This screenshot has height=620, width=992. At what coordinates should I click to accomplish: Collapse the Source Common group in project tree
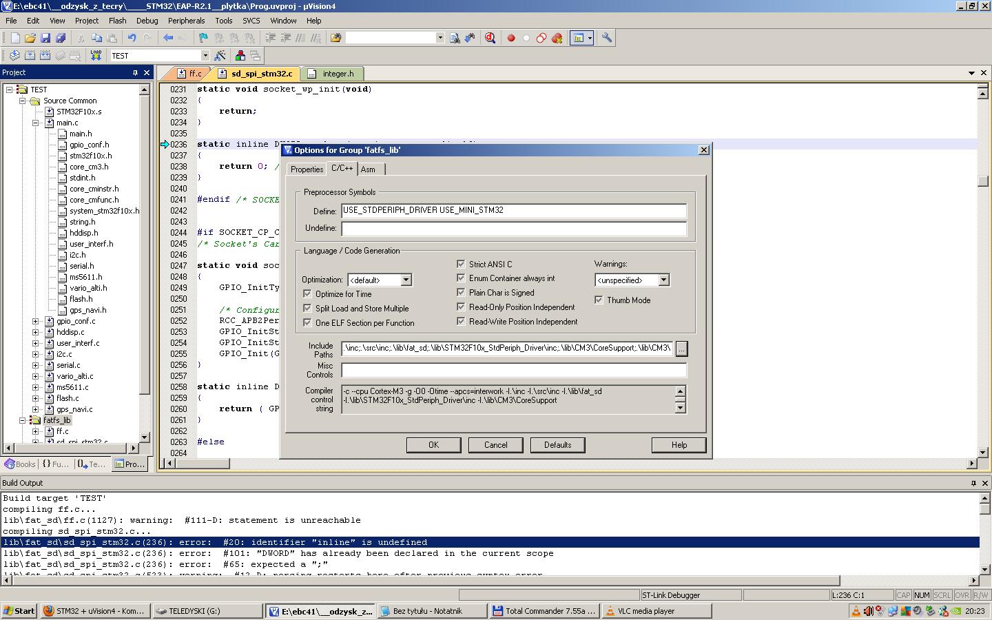(23, 101)
